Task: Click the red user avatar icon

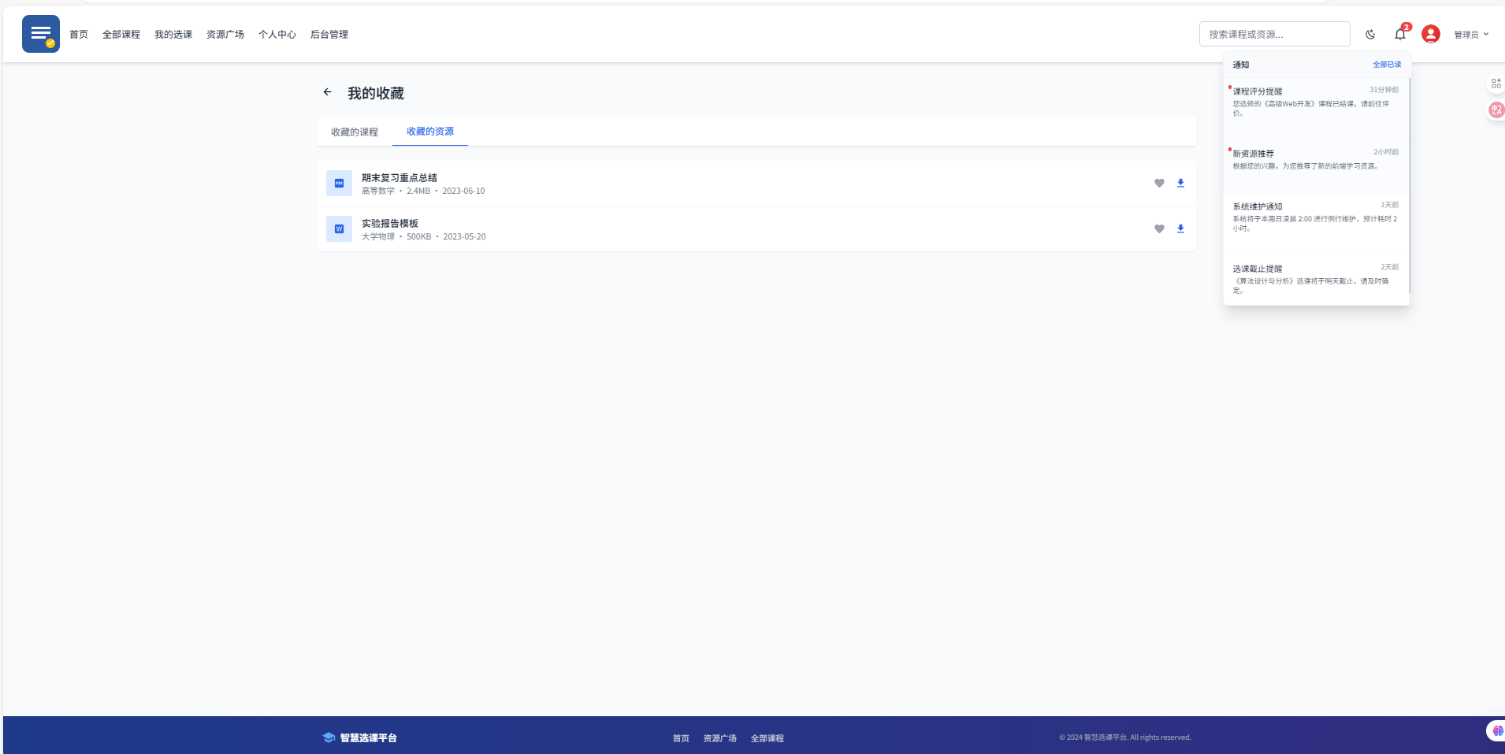Action: [x=1431, y=34]
